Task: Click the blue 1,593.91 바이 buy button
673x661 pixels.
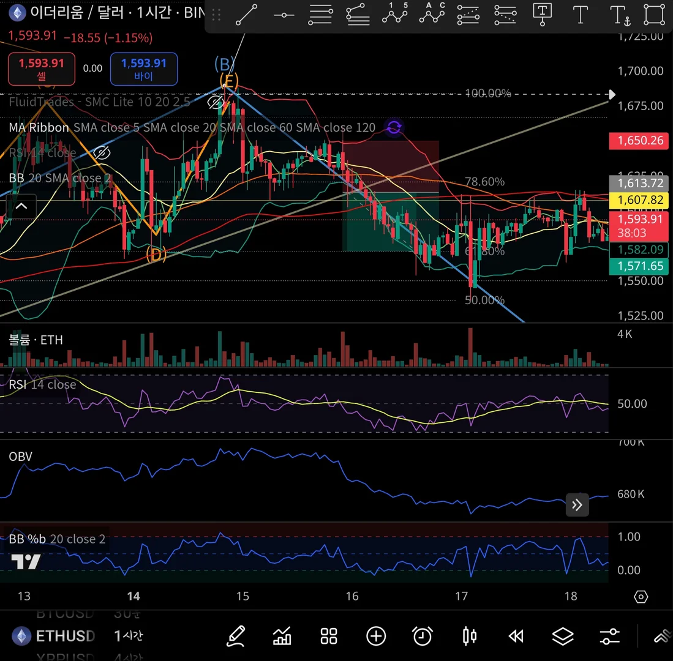Action: 144,69
